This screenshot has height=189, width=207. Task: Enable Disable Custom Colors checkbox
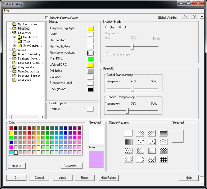pyautogui.click(x=47, y=18)
